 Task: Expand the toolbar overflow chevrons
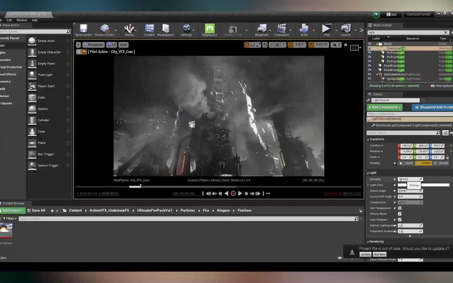pos(362,30)
